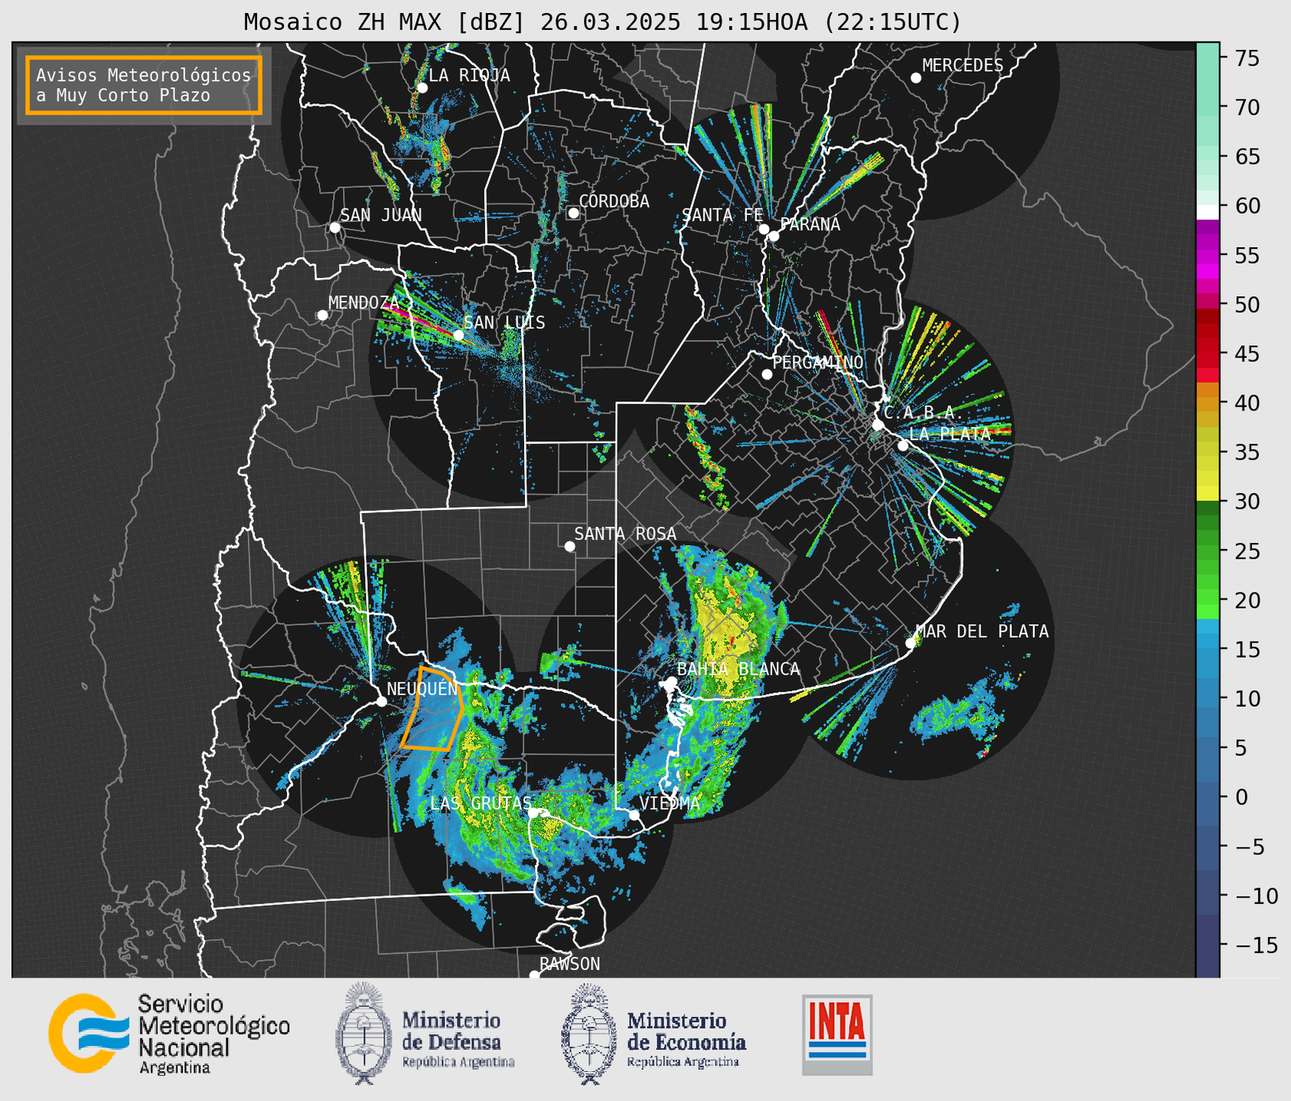Click the Servicio Meteorológico Nacional Argentina text

[x=214, y=1034]
